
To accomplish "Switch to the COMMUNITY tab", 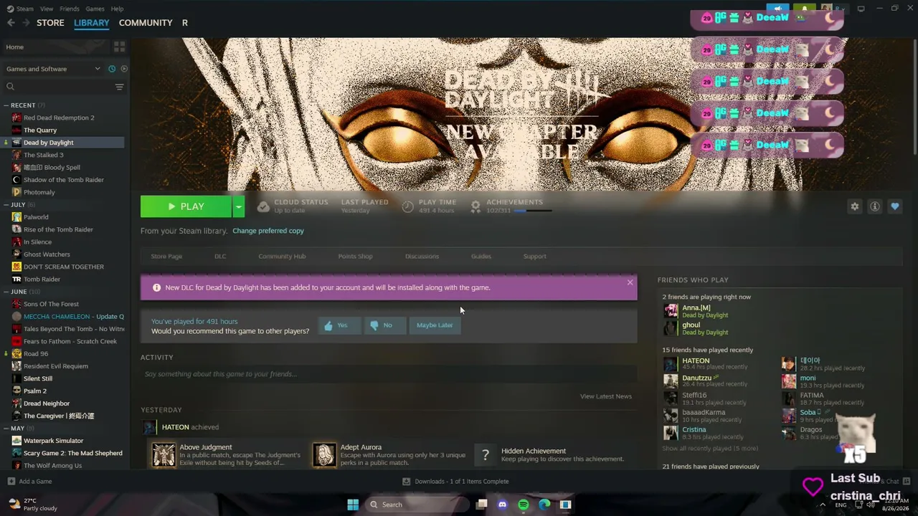I will (x=146, y=23).
